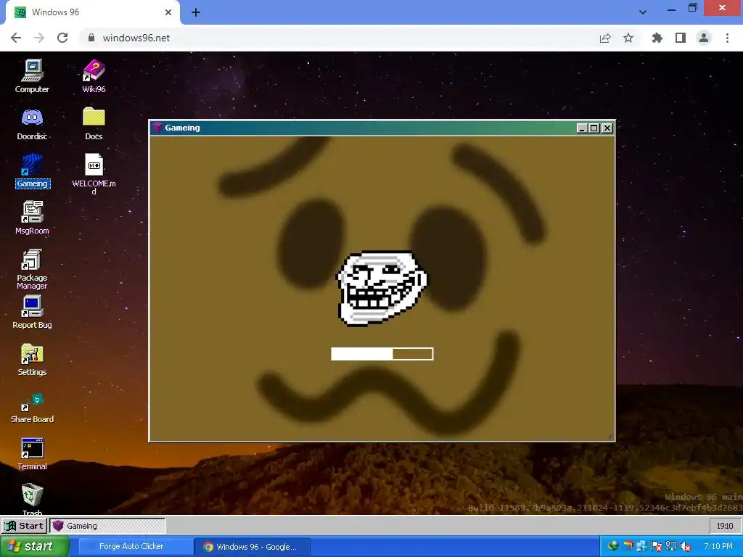This screenshot has width=743, height=557.
Task: Click the Windows 96 taskbar clock 19:10
Action: (725, 526)
